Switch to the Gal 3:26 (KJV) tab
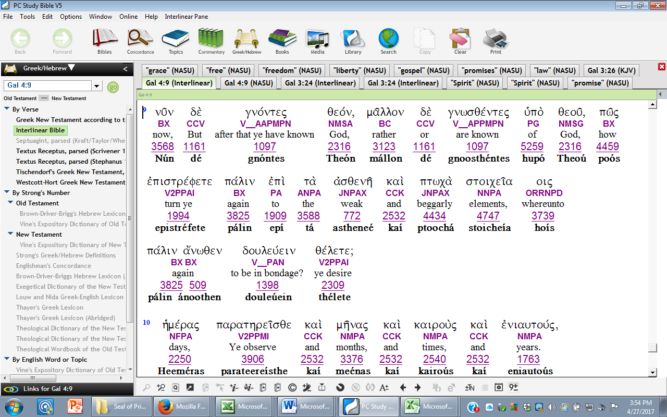Viewport: 667px width, 417px height. point(612,70)
